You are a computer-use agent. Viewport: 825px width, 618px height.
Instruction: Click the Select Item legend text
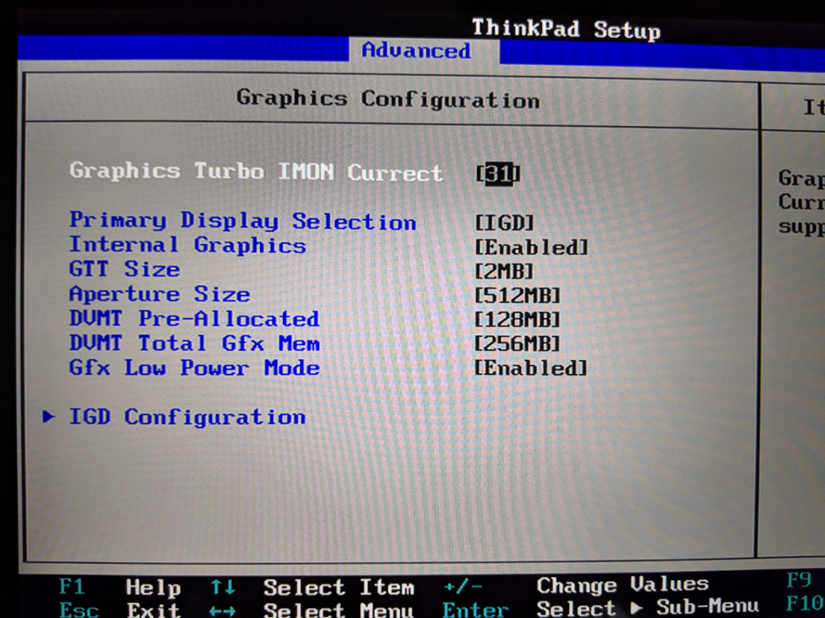point(339,588)
